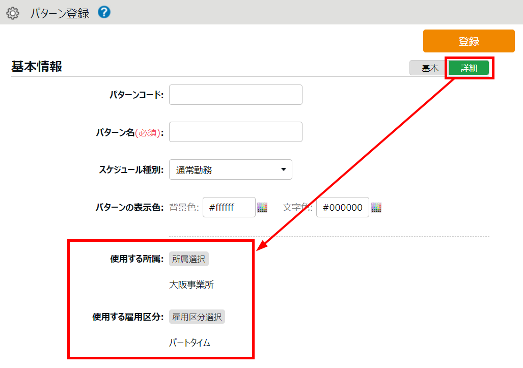Focus the パターン名 required input field

tap(235, 132)
